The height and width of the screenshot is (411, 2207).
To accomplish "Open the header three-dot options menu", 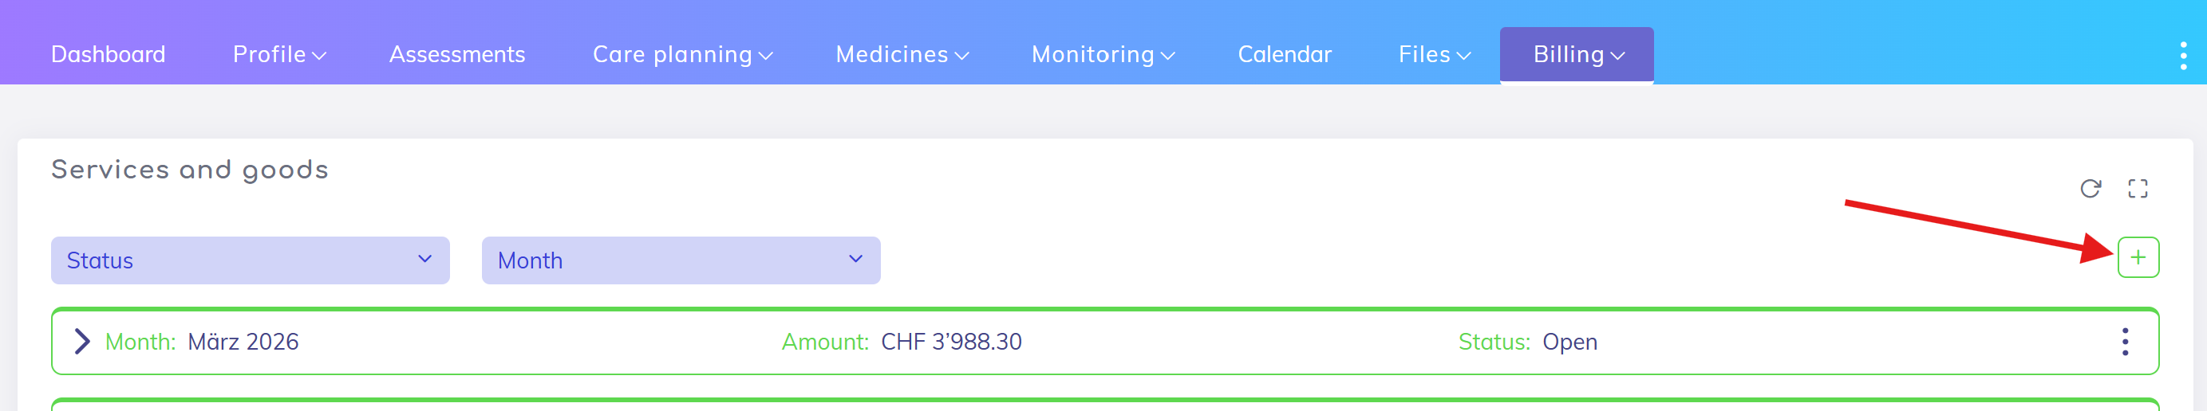I will [2182, 56].
